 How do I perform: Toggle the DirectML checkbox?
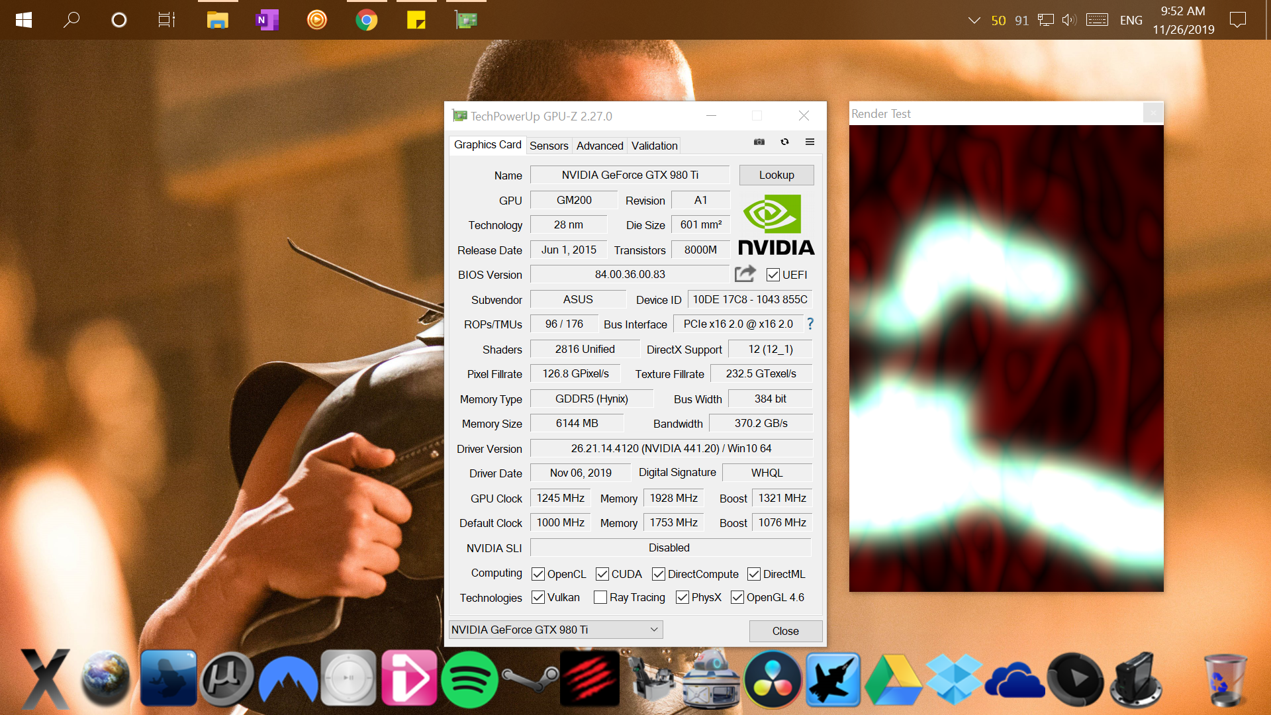coord(754,574)
